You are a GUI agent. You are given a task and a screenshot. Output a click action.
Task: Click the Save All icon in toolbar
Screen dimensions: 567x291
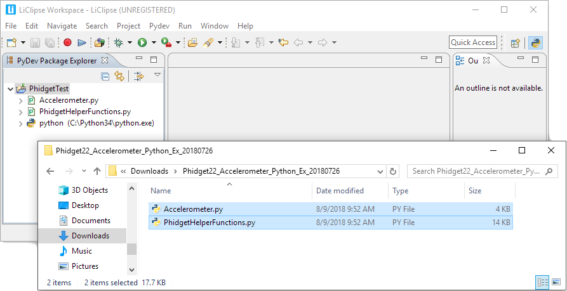(50, 42)
